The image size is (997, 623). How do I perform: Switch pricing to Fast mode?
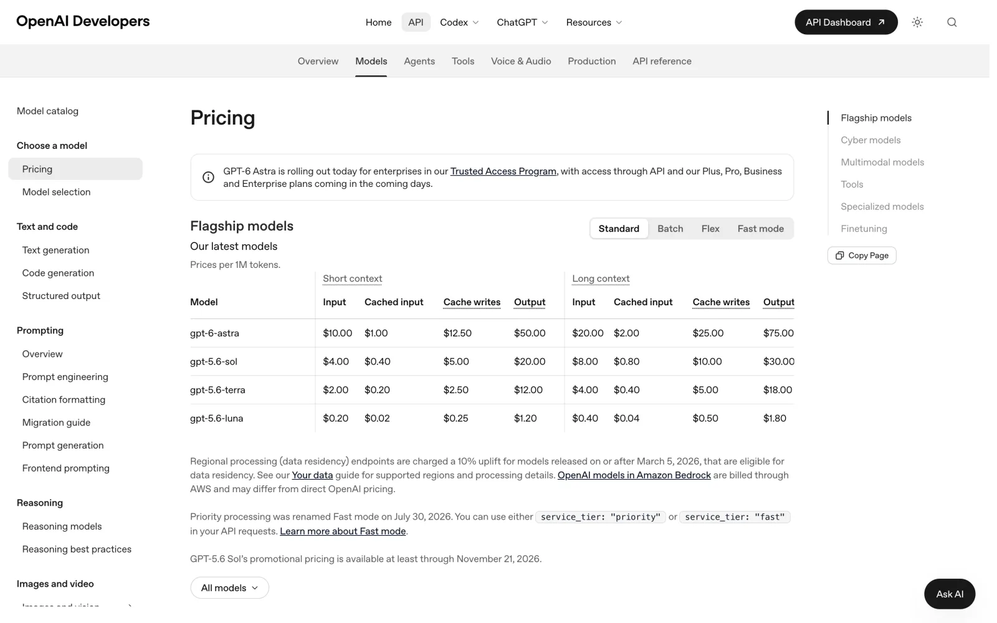pyautogui.click(x=760, y=229)
